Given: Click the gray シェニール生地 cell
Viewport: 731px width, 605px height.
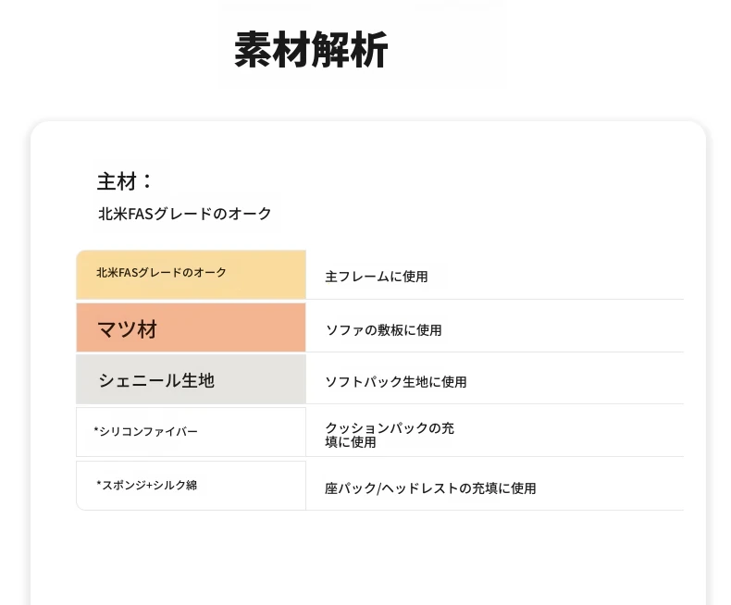Looking at the screenshot, I should click(x=192, y=379).
